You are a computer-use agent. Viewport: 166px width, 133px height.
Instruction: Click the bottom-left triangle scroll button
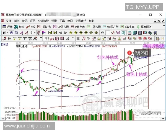3,118
